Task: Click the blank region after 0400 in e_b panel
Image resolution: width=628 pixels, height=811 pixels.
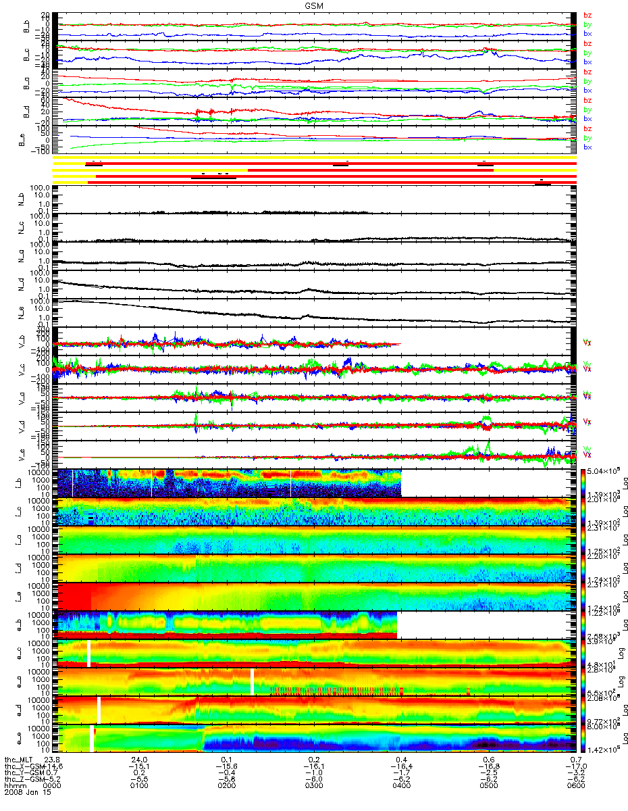Action: pyautogui.click(x=485, y=625)
